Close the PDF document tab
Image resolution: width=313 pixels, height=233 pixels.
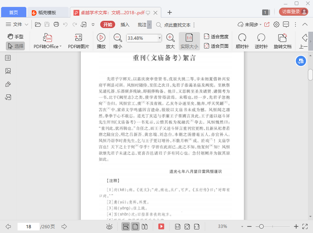[x=155, y=13]
